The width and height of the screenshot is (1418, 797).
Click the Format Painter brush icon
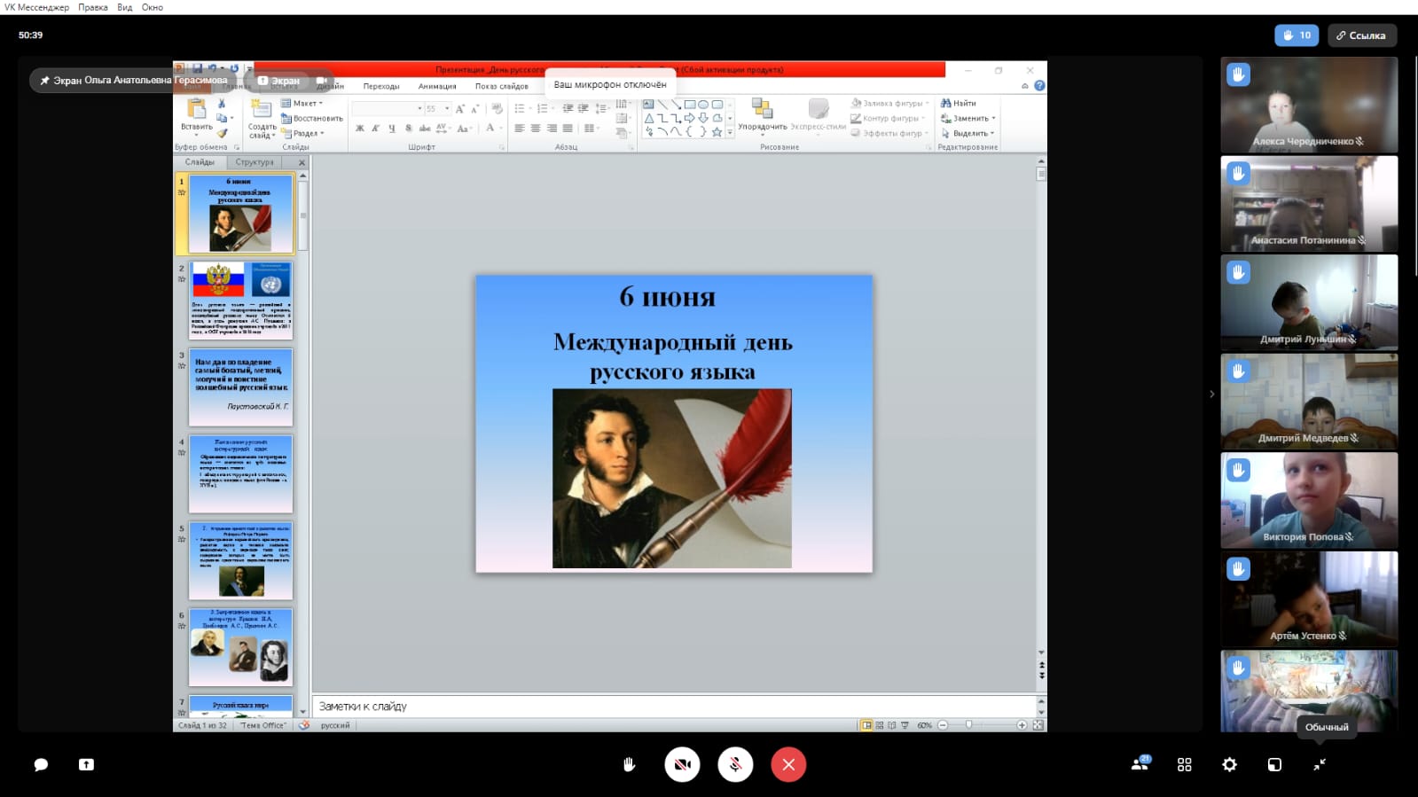pos(222,133)
